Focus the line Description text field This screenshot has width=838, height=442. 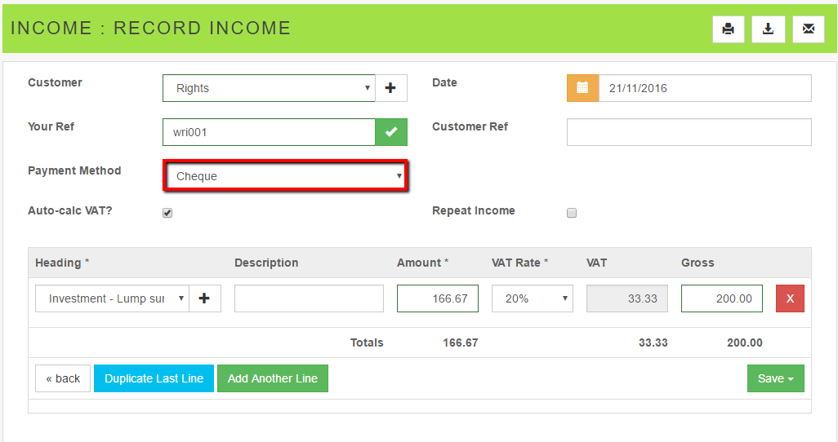click(309, 298)
